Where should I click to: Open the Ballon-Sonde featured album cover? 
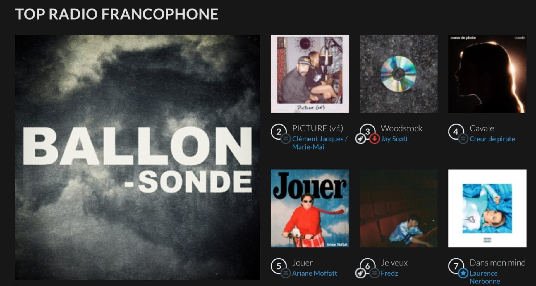pyautogui.click(x=138, y=157)
